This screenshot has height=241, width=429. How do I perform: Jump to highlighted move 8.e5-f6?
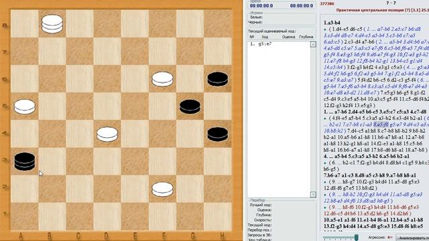(x=381, y=125)
